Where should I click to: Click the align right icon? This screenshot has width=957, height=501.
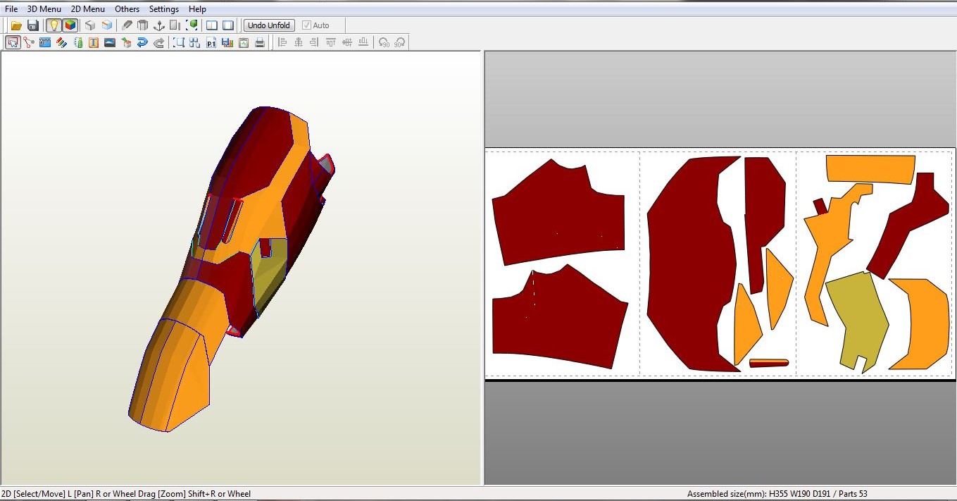tap(315, 42)
